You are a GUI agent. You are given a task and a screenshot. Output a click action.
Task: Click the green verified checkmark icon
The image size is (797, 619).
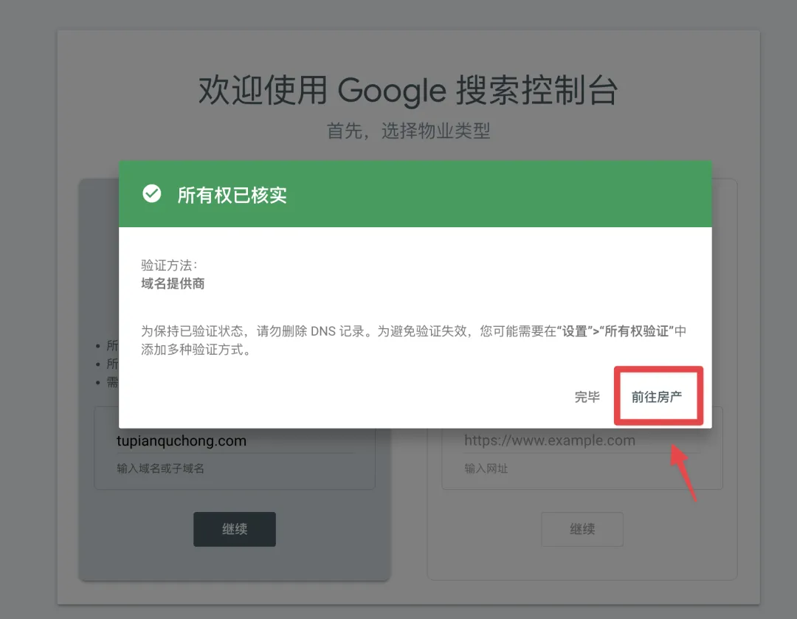click(x=151, y=193)
